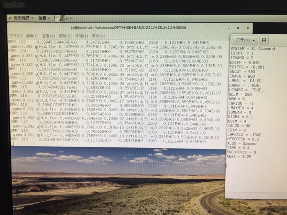Click the line 'IBRION = -1' in gedit

pyautogui.click(x=241, y=103)
